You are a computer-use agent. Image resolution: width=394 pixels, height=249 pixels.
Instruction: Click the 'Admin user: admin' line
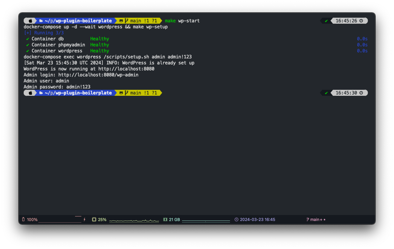pyautogui.click(x=46, y=81)
